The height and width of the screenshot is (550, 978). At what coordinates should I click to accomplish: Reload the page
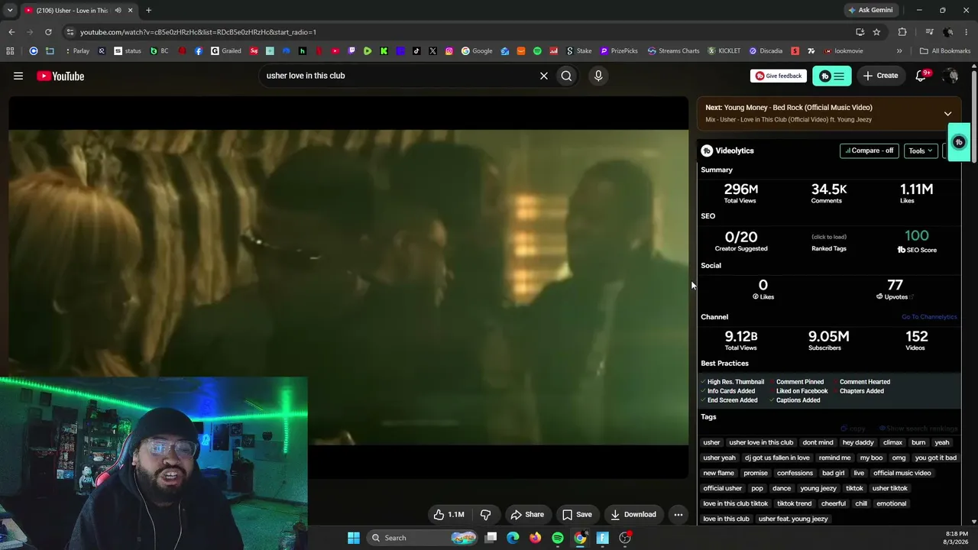[x=48, y=32]
